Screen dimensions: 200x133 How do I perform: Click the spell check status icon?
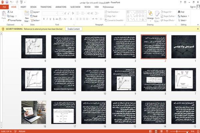pos(15,131)
